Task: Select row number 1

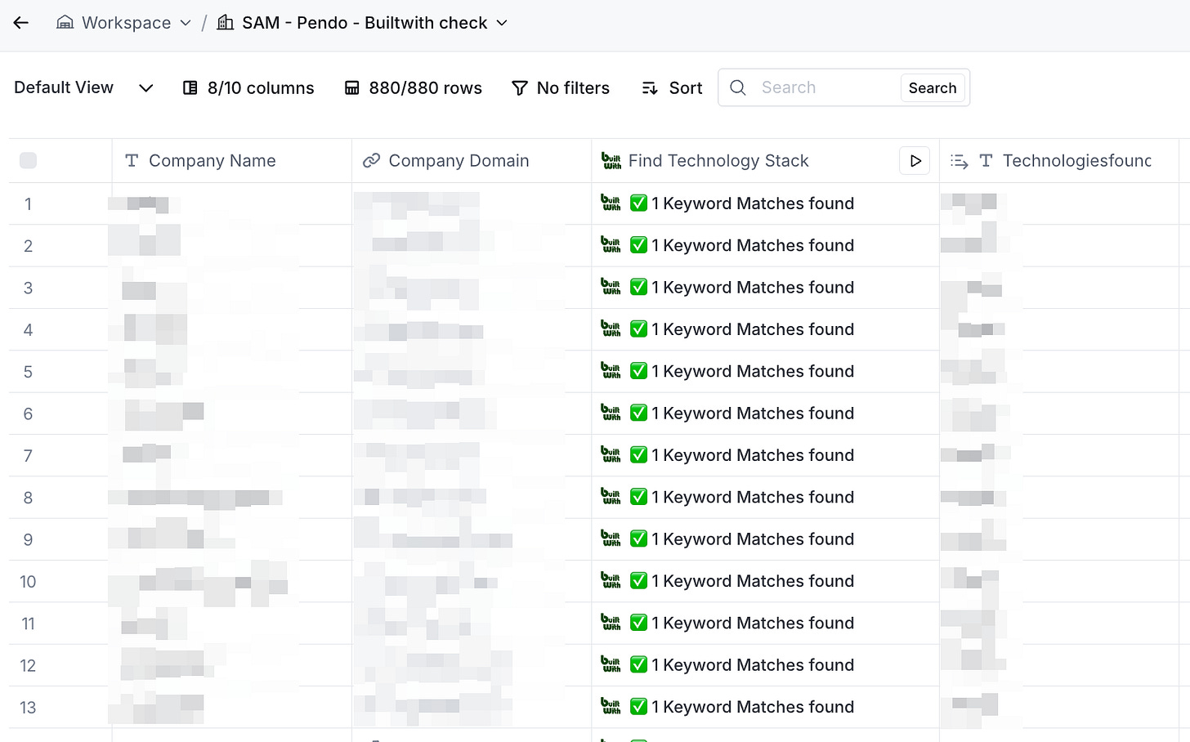Action: pos(28,204)
